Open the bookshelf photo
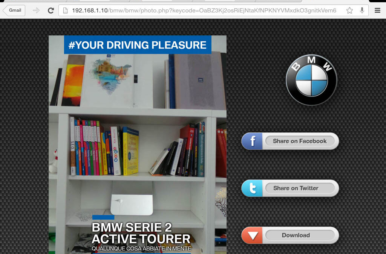This screenshot has height=254, width=386. (138, 145)
